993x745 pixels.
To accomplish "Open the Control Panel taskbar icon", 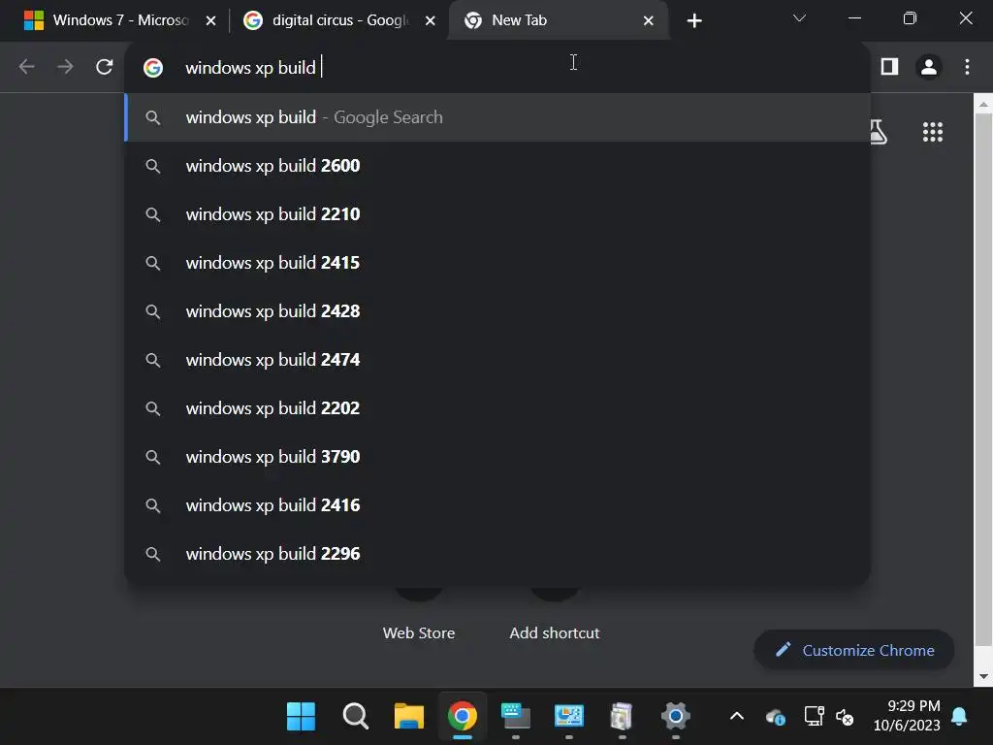I will [568, 716].
